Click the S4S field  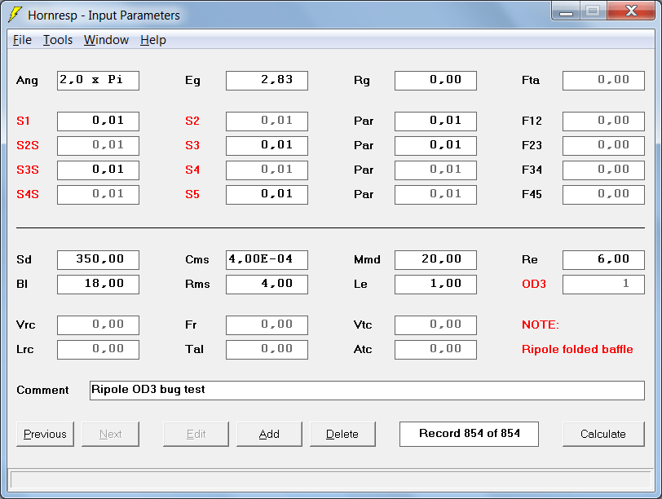(98, 195)
